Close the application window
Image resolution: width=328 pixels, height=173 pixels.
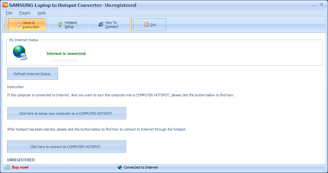322,5
